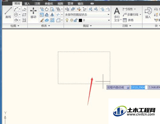Open the Trim/Extend dropdown arrow
Viewport: 160px width, 124px height.
[x=62, y=15]
